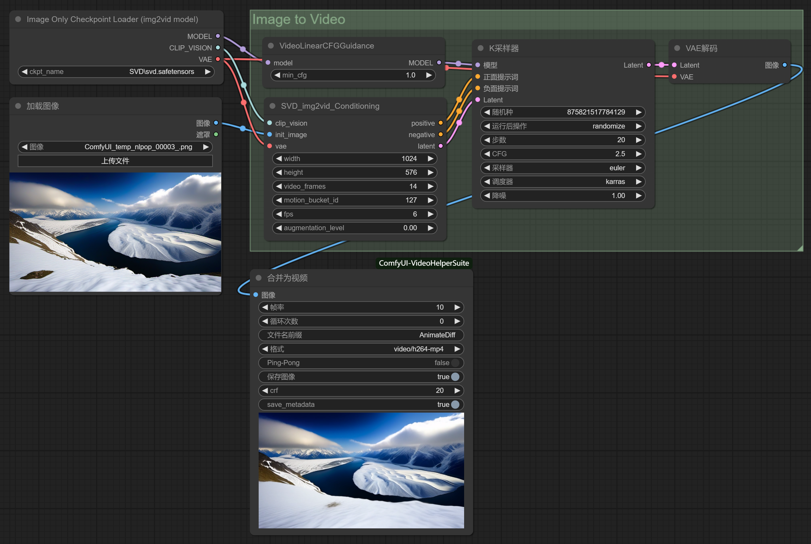The image size is (811, 544).
Task: Click the Image to Video group title
Action: pos(298,19)
